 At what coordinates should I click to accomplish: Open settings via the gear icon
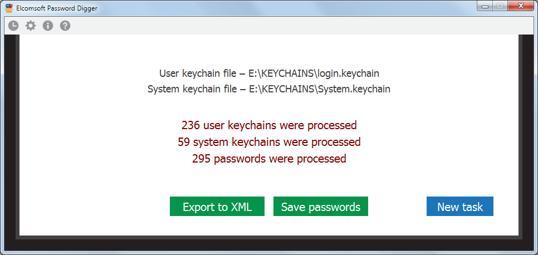(31, 26)
